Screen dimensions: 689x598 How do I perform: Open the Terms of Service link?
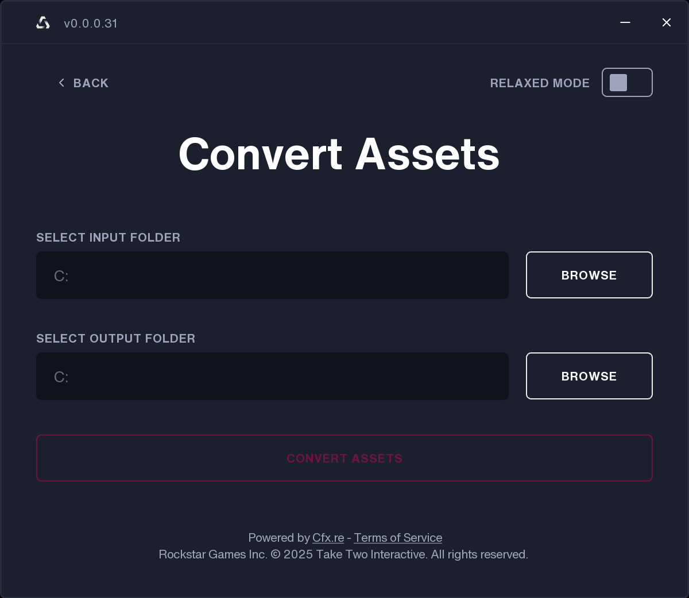click(x=398, y=538)
